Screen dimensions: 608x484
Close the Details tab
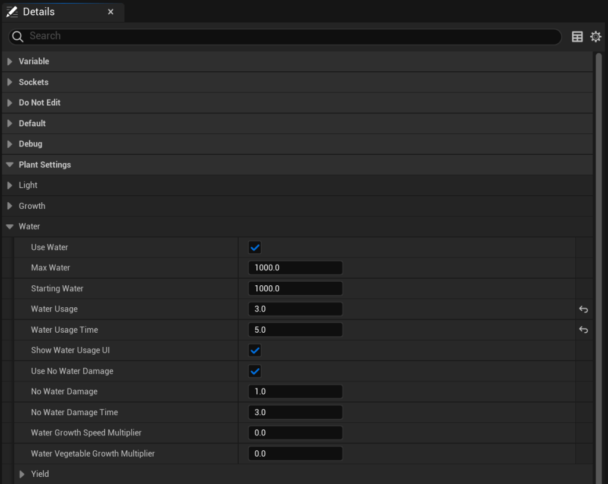[x=111, y=12]
